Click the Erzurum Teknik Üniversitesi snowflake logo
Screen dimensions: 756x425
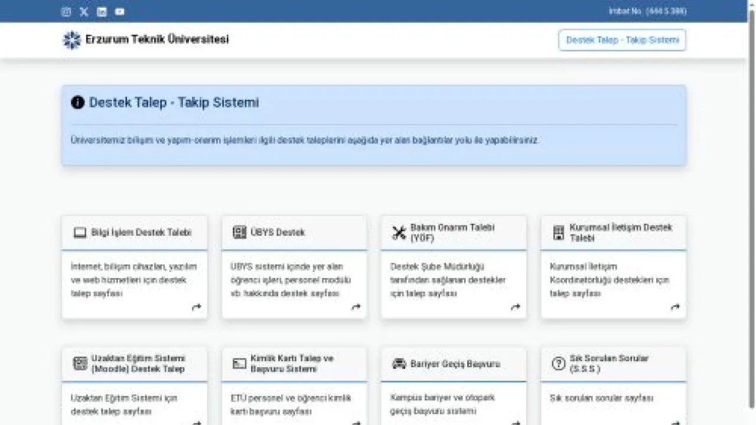[71, 40]
